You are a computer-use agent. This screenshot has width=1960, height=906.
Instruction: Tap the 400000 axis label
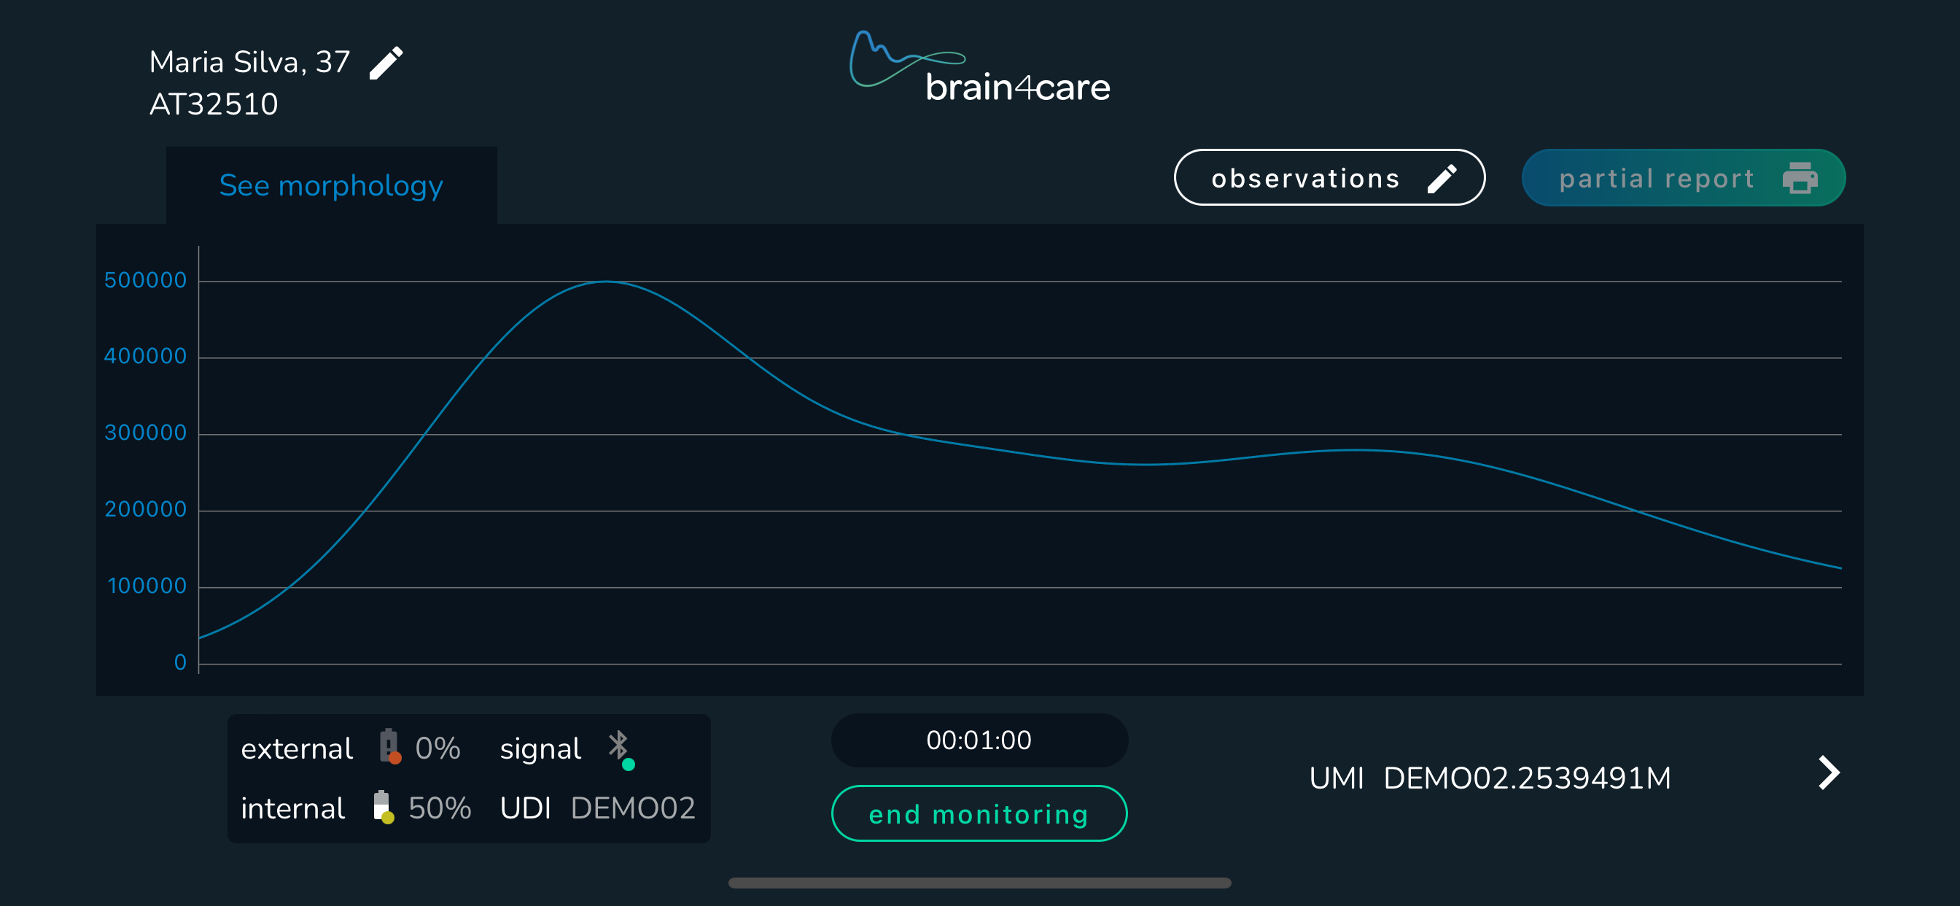tap(145, 356)
